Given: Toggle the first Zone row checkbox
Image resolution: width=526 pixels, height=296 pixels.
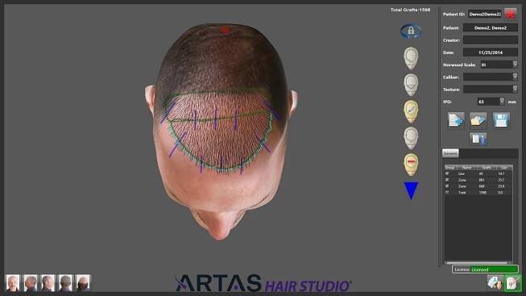Looking at the screenshot, I should 447,180.
